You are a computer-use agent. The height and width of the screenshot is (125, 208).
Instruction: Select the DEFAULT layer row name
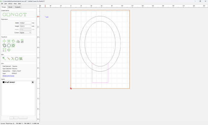point(12,82)
